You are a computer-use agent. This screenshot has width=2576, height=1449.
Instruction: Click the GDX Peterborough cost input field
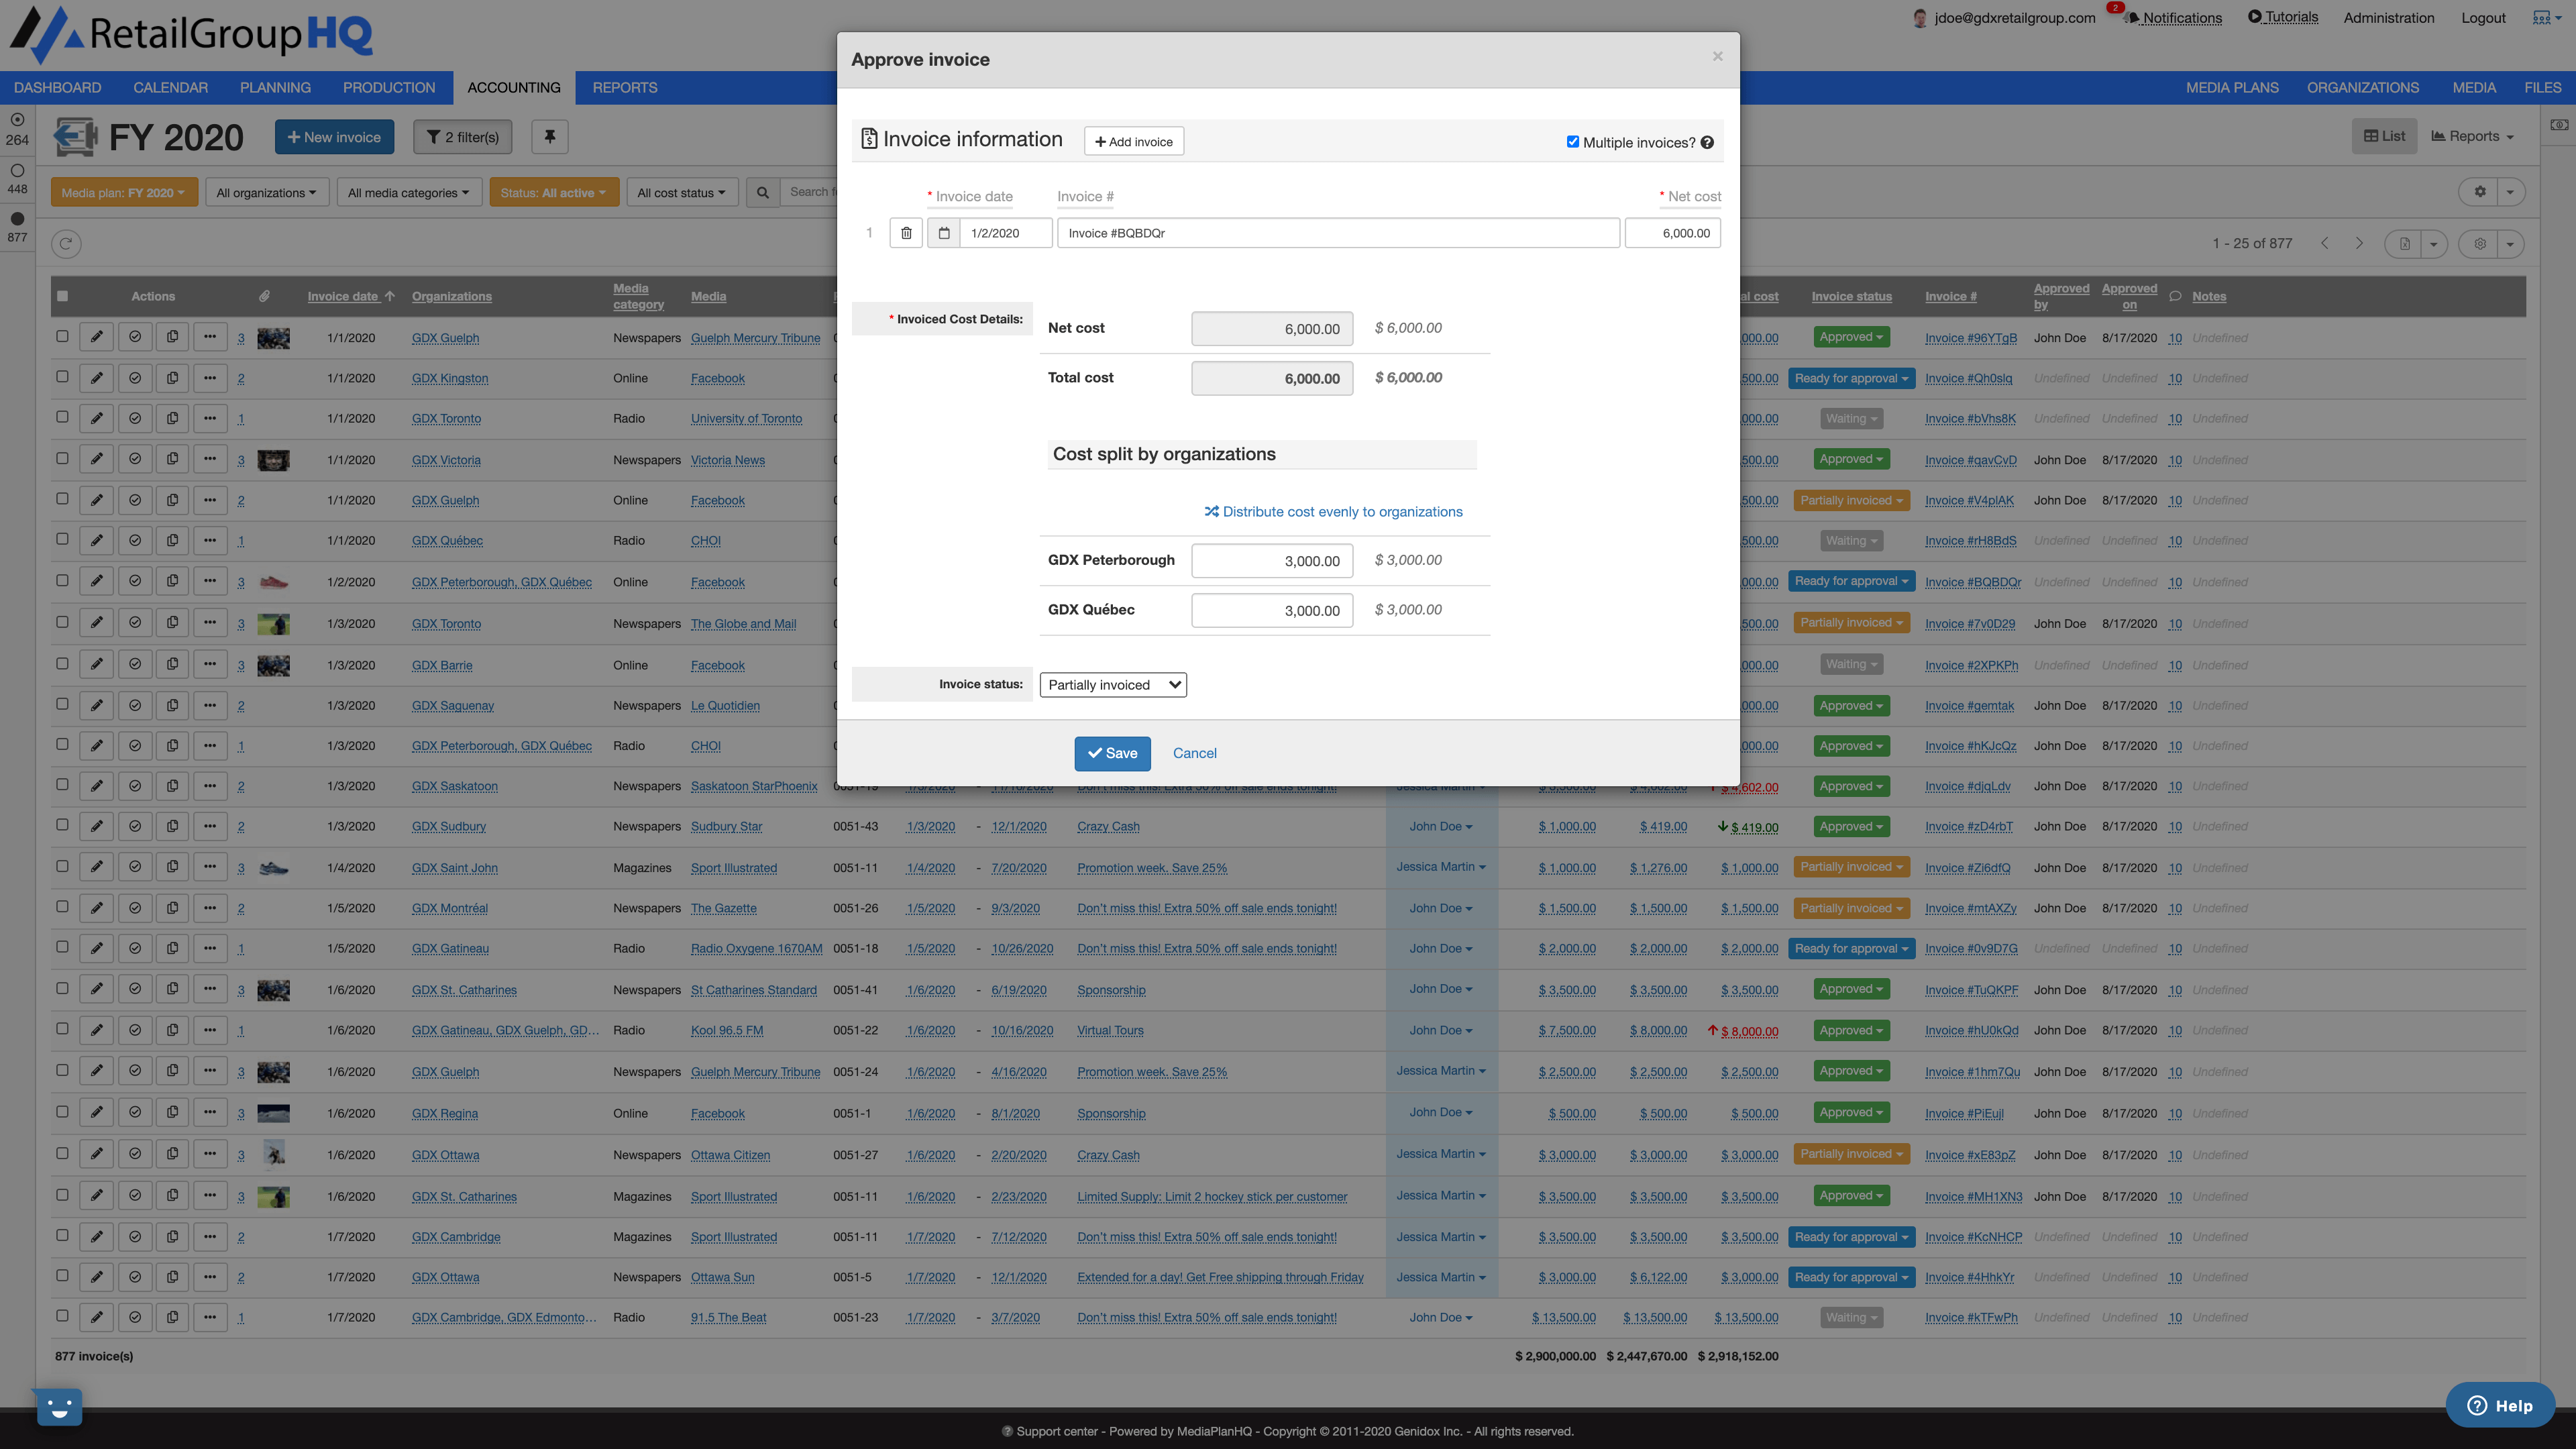[1271, 560]
